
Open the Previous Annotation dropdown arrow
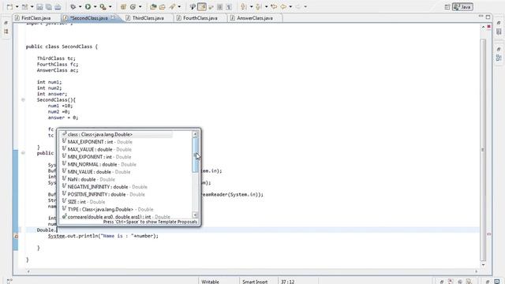click(267, 7)
